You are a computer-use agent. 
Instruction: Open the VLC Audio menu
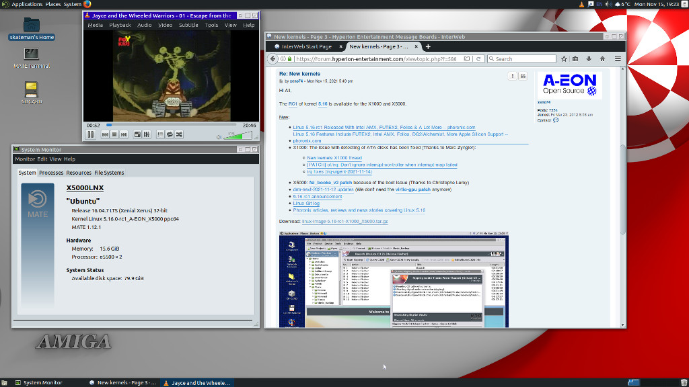tap(144, 25)
